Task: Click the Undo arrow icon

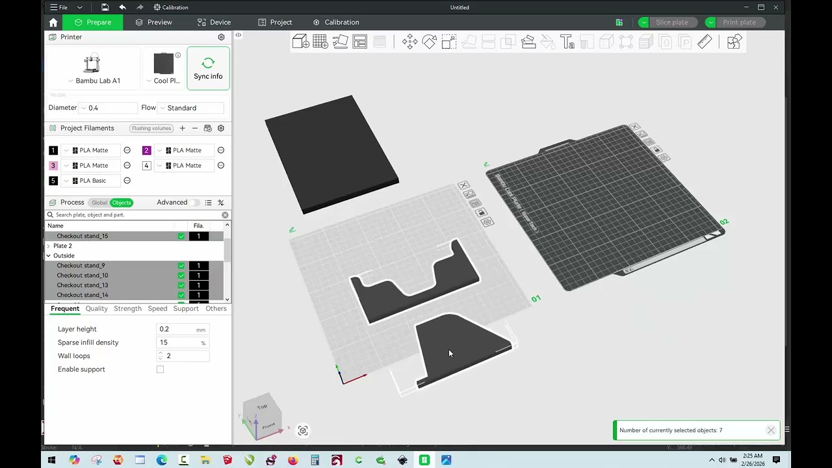Action: coord(123,7)
